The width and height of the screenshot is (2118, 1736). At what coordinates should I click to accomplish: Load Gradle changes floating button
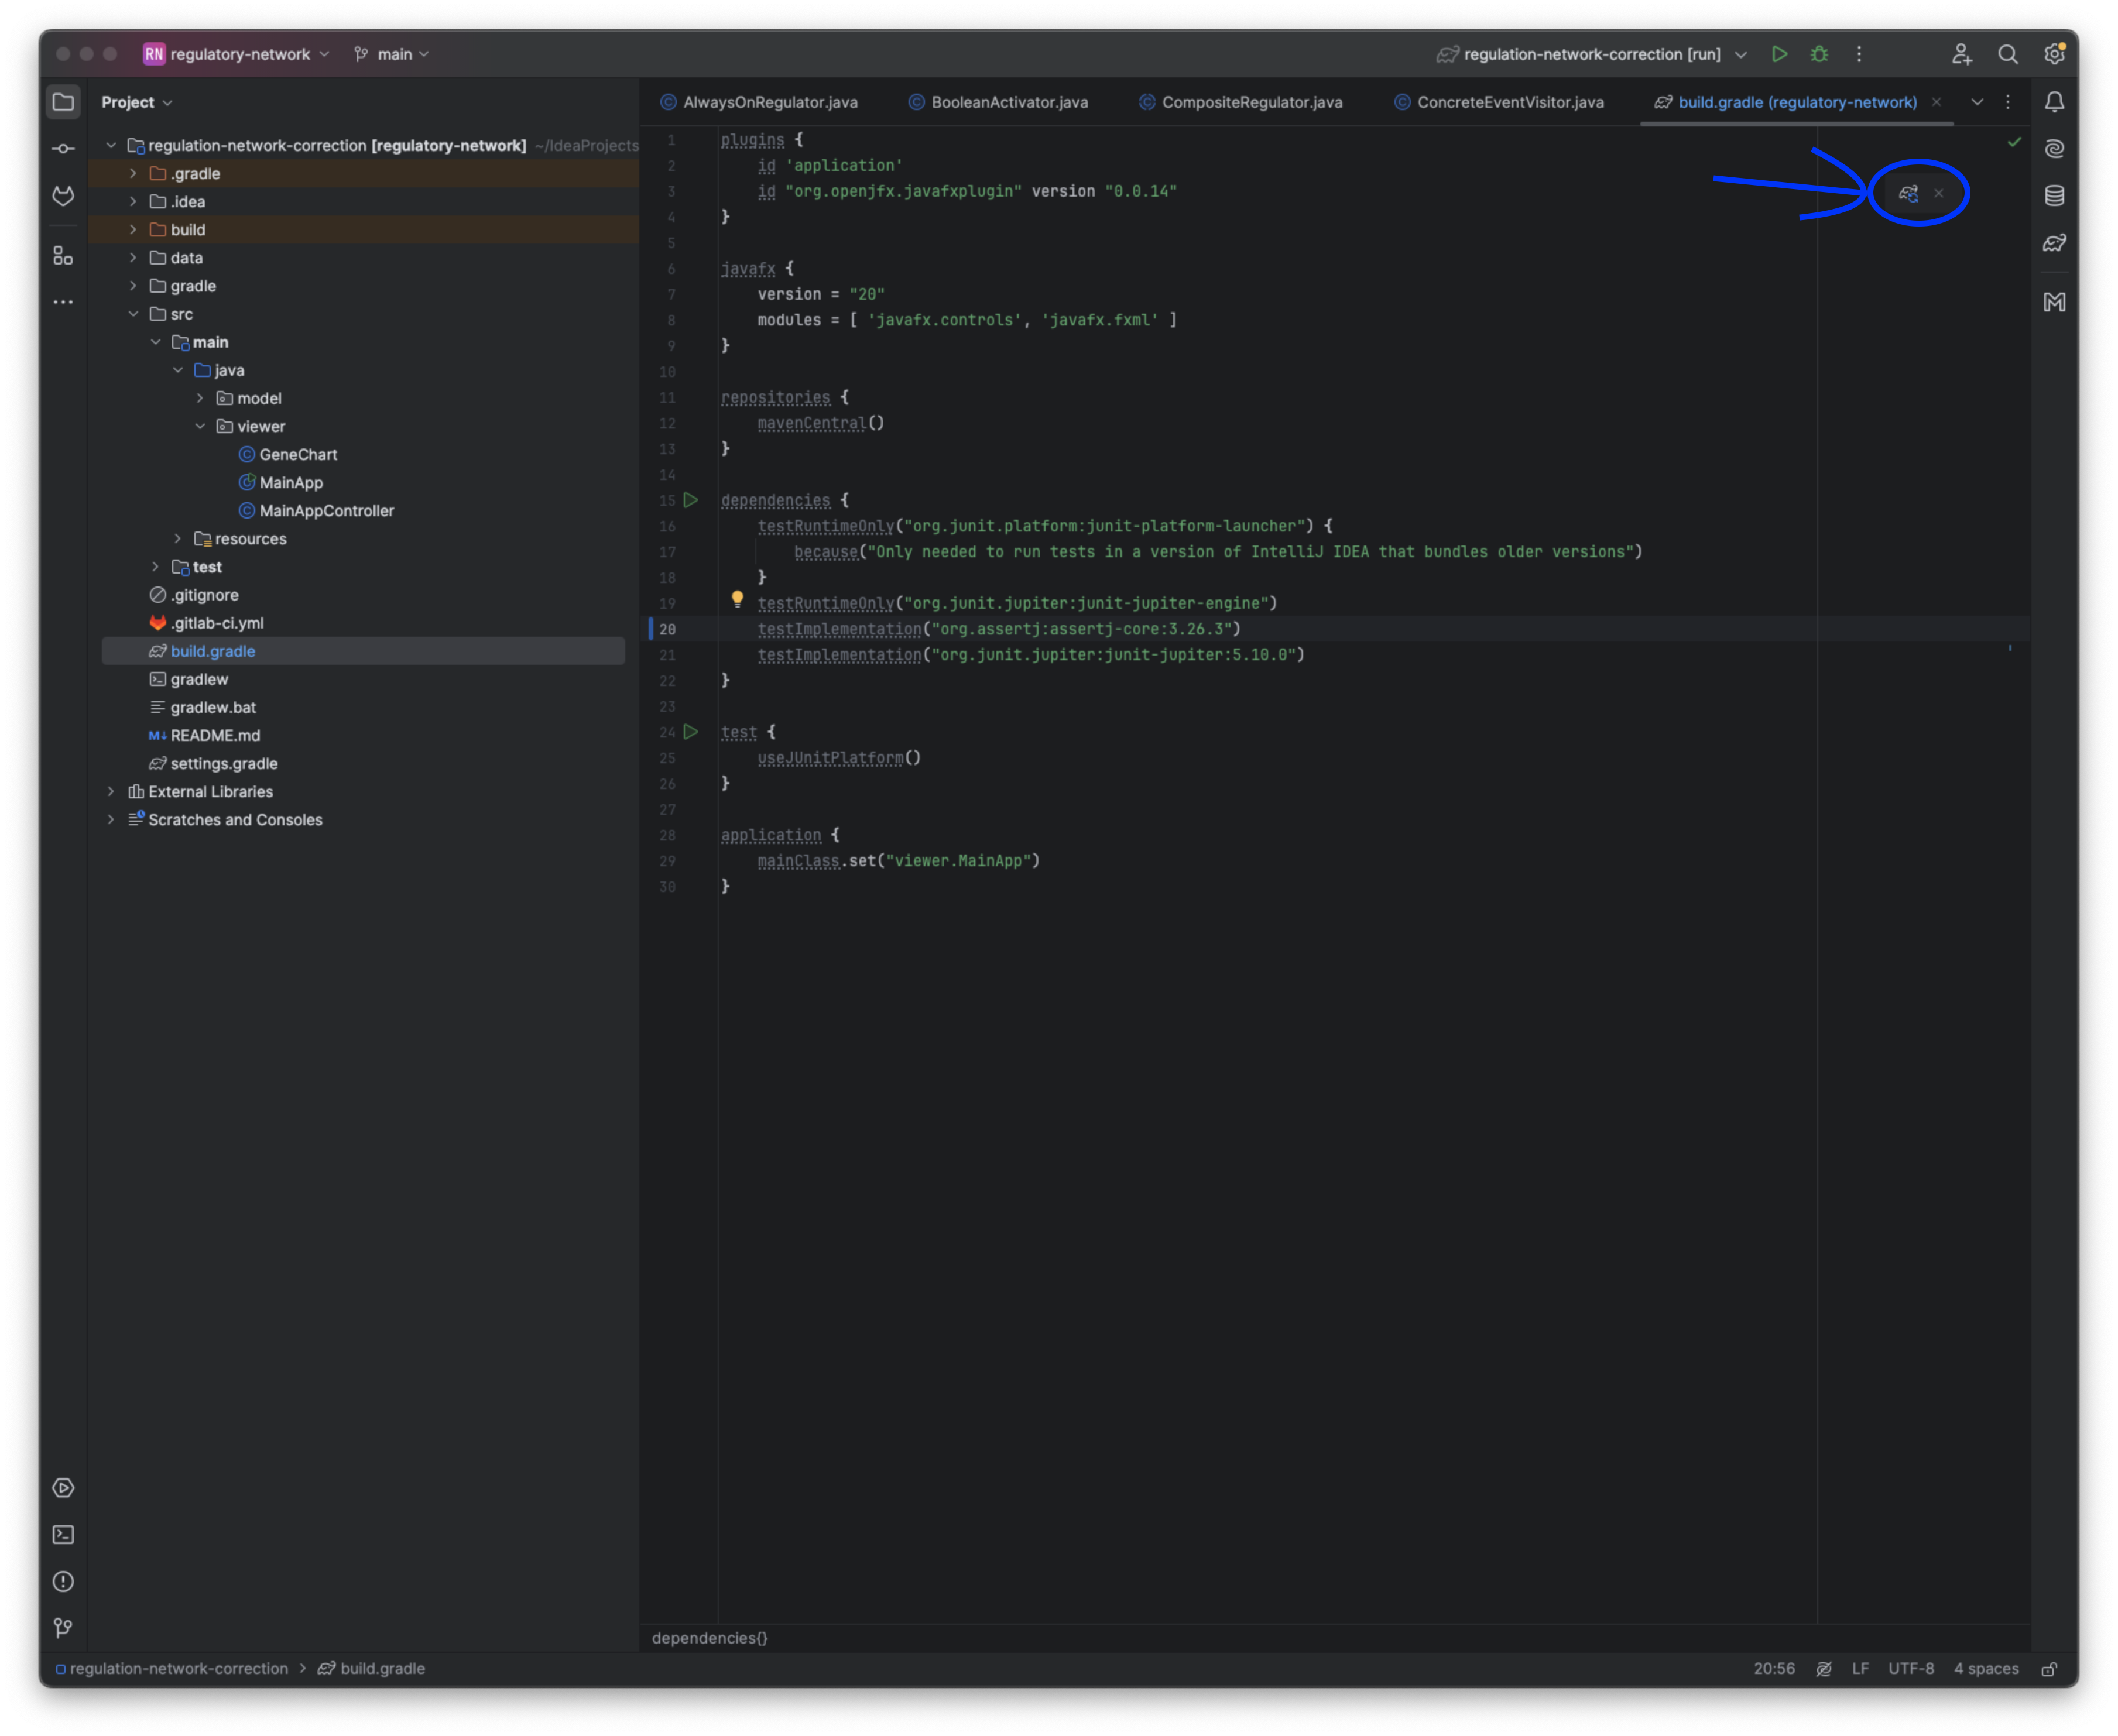(x=1909, y=193)
